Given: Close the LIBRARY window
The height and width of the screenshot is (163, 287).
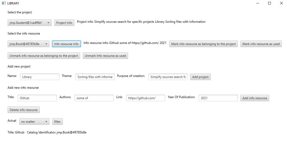Looking at the screenshot, I should (281, 3).
